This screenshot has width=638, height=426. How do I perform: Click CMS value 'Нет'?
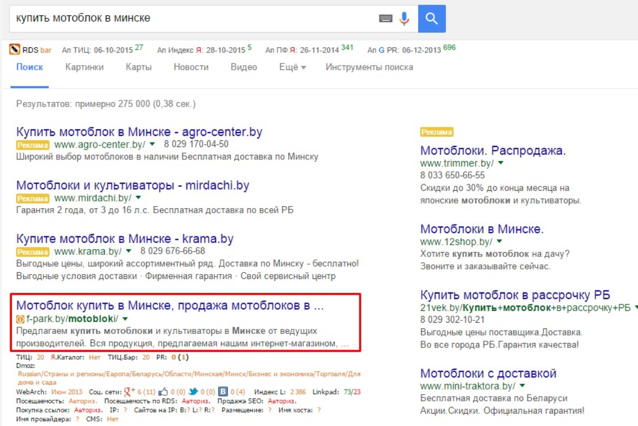click(x=113, y=419)
